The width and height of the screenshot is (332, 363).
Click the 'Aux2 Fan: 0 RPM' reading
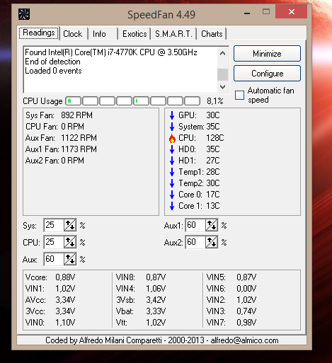[x=55, y=161]
